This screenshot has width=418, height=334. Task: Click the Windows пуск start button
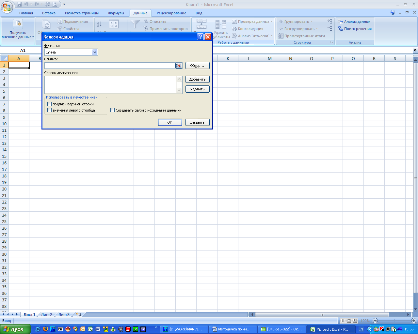click(15, 329)
